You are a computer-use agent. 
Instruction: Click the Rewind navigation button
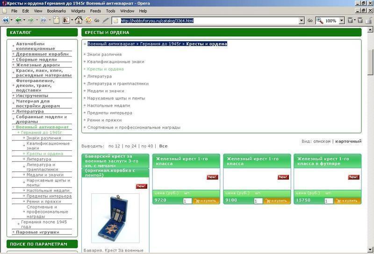[6, 20]
